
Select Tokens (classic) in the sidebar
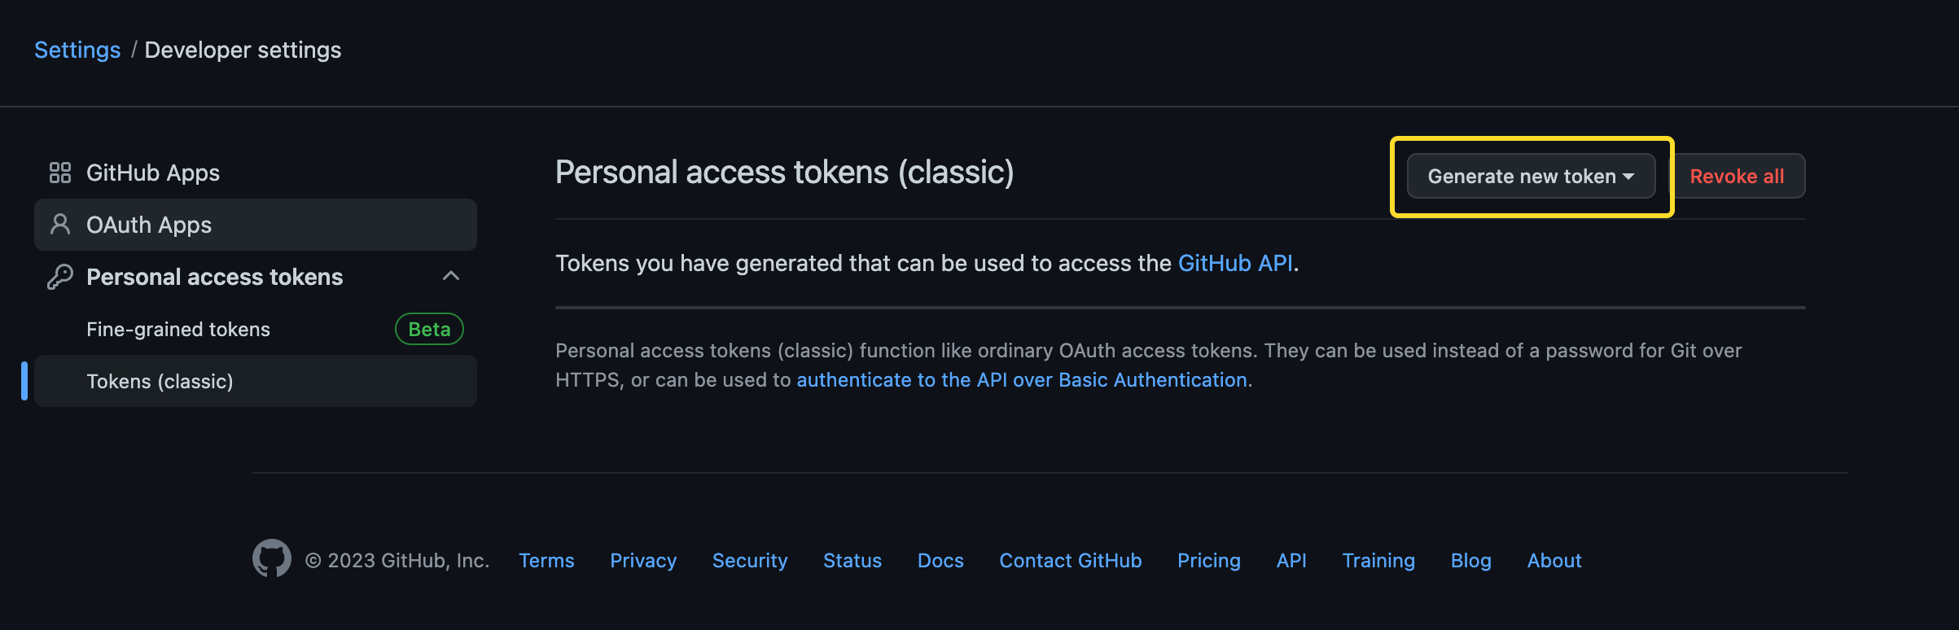click(x=160, y=382)
